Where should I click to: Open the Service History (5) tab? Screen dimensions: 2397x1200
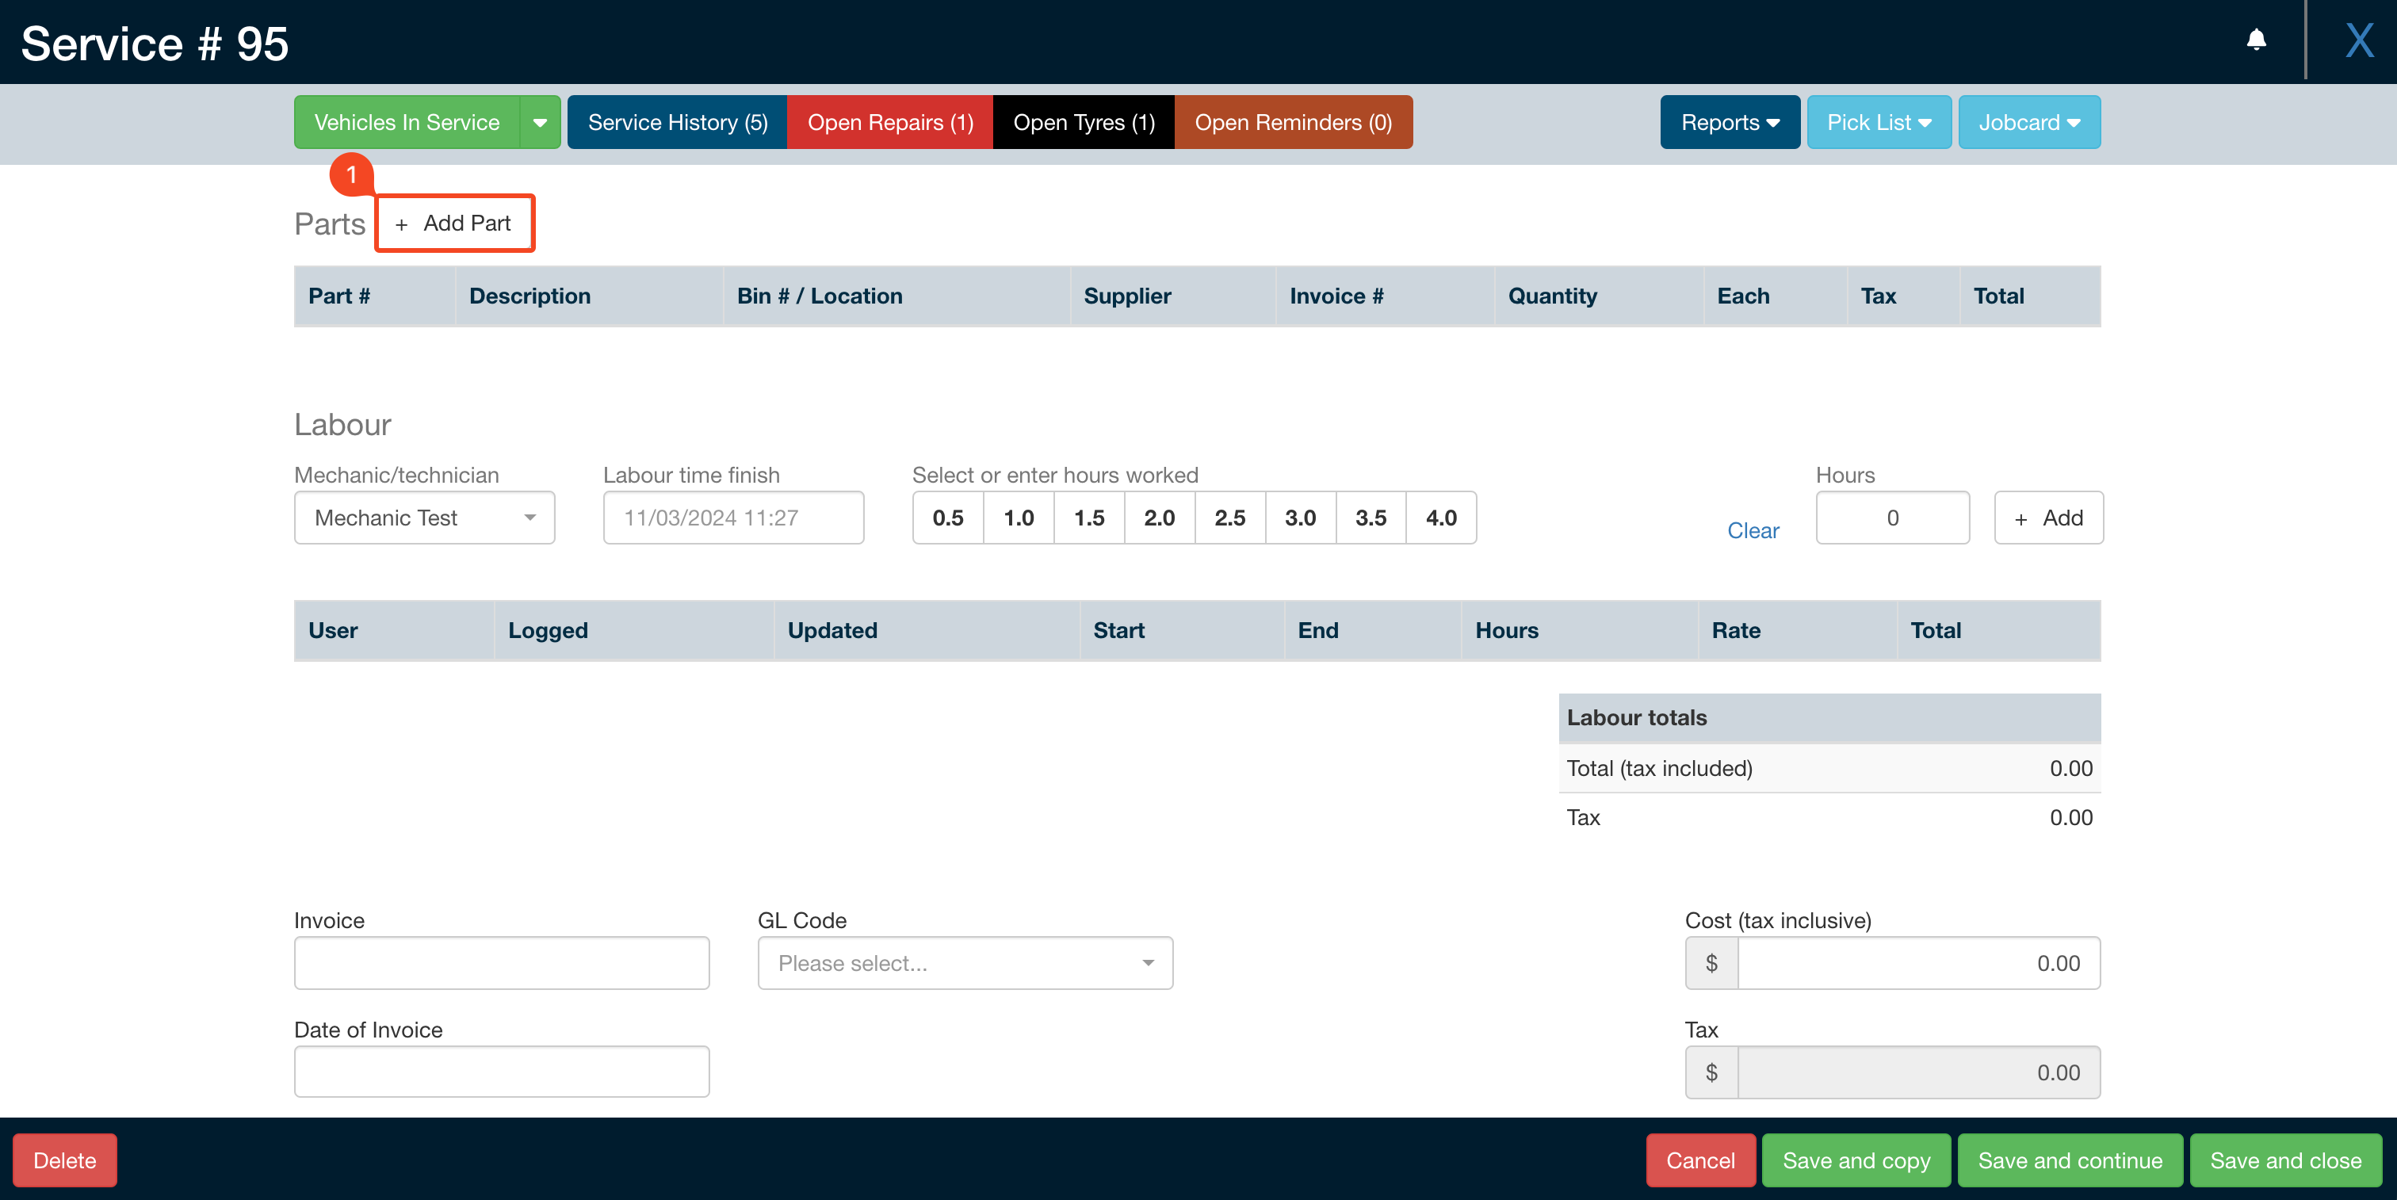[678, 122]
